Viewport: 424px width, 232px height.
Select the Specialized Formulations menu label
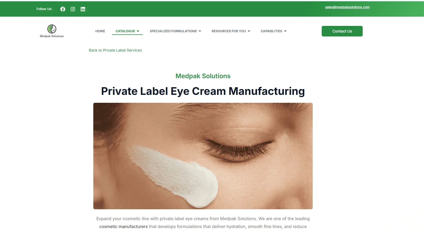(173, 31)
